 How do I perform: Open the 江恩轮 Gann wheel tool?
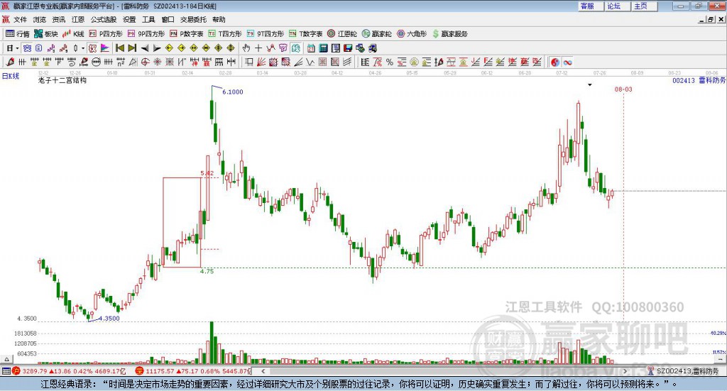(x=342, y=34)
